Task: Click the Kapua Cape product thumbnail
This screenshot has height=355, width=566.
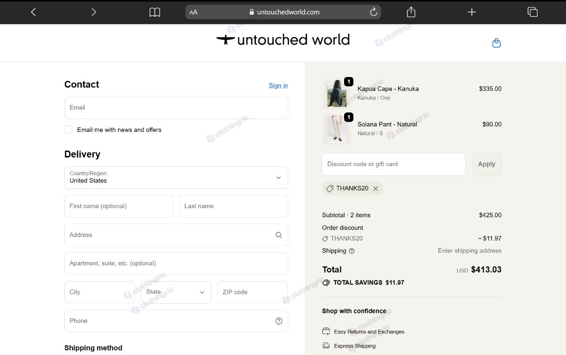Action: coord(336,94)
